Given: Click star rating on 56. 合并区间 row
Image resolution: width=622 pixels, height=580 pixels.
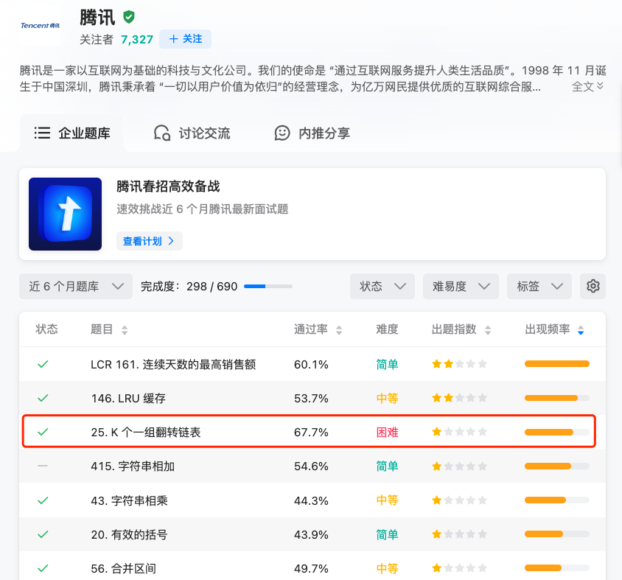Looking at the screenshot, I should pyautogui.click(x=459, y=568).
